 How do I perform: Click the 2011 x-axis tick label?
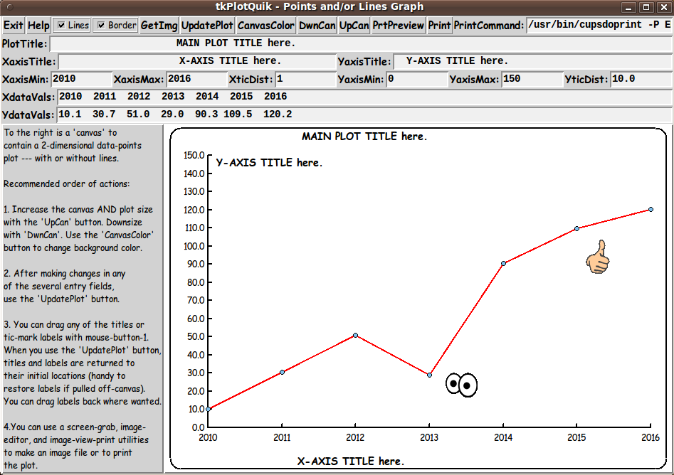coord(282,437)
